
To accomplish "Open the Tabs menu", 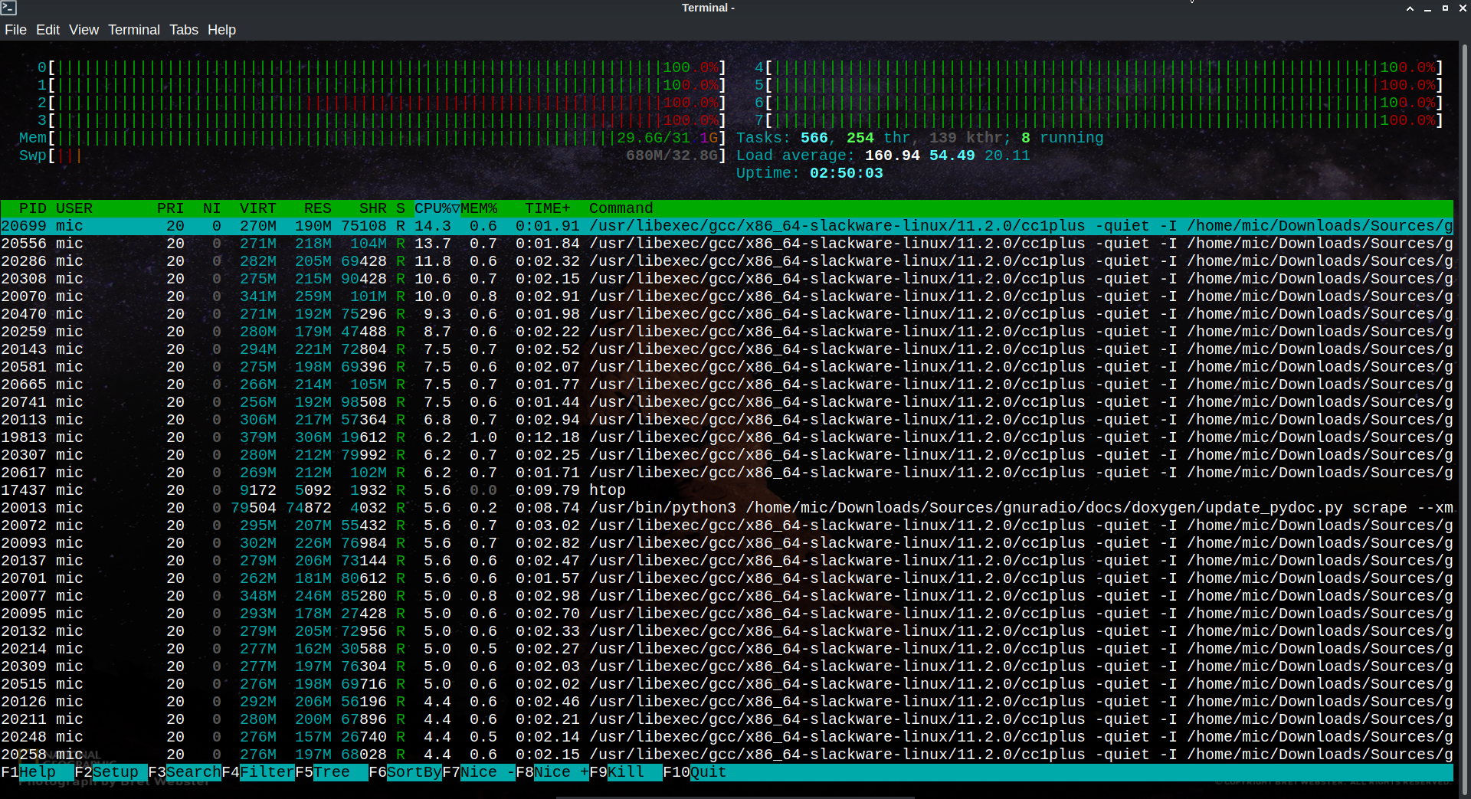I will [x=184, y=30].
